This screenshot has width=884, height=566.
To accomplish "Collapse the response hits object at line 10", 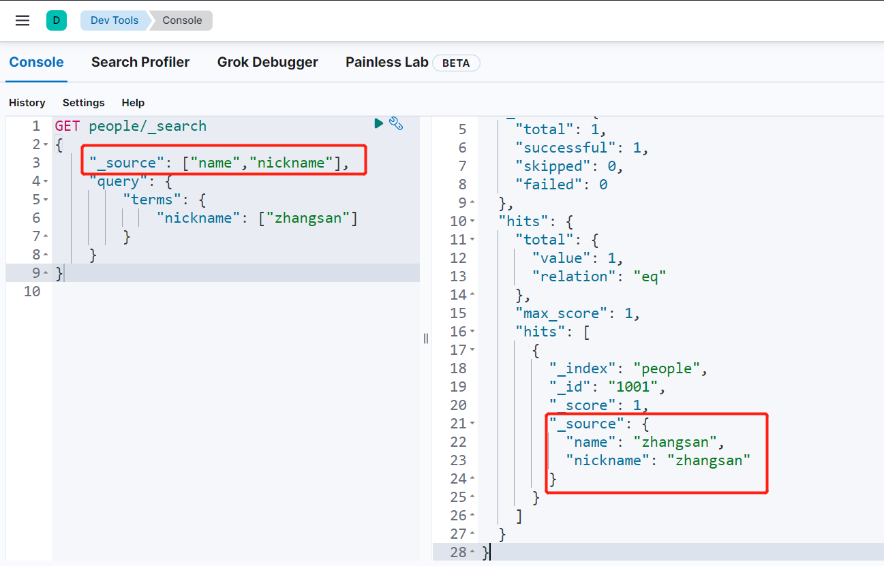I will click(x=472, y=221).
